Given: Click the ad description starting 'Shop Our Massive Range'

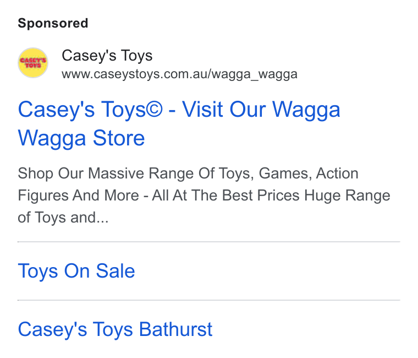Looking at the screenshot, I should pyautogui.click(x=204, y=196).
